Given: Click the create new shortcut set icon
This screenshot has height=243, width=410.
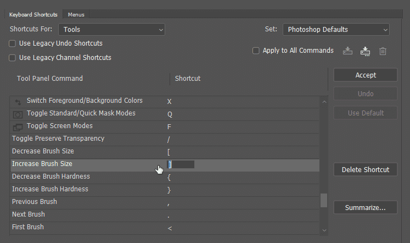Looking at the screenshot, I should (x=365, y=51).
